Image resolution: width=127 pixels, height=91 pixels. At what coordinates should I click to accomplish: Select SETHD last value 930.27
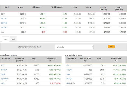(24, 28)
